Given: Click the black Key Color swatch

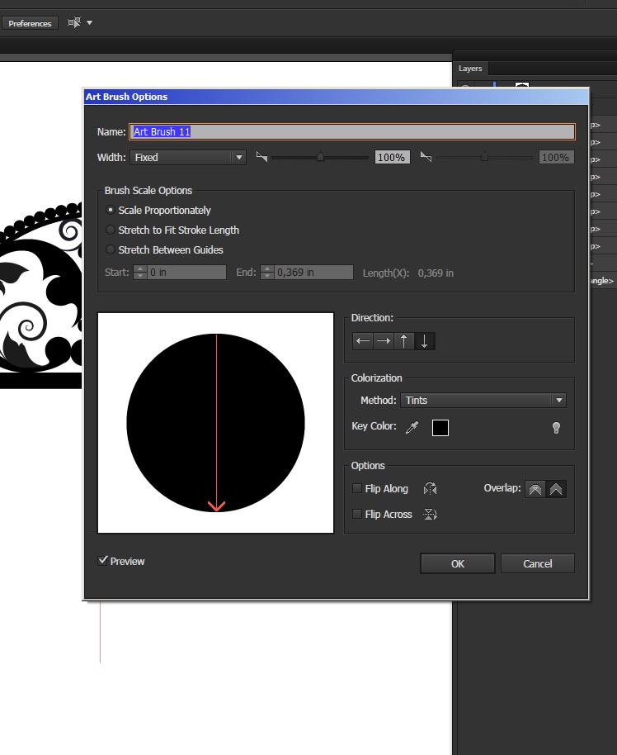Looking at the screenshot, I should [440, 428].
